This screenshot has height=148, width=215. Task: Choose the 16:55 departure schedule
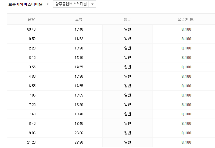[x=31, y=86]
